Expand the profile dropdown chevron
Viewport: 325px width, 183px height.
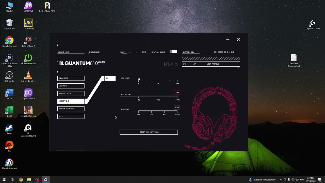238,68
